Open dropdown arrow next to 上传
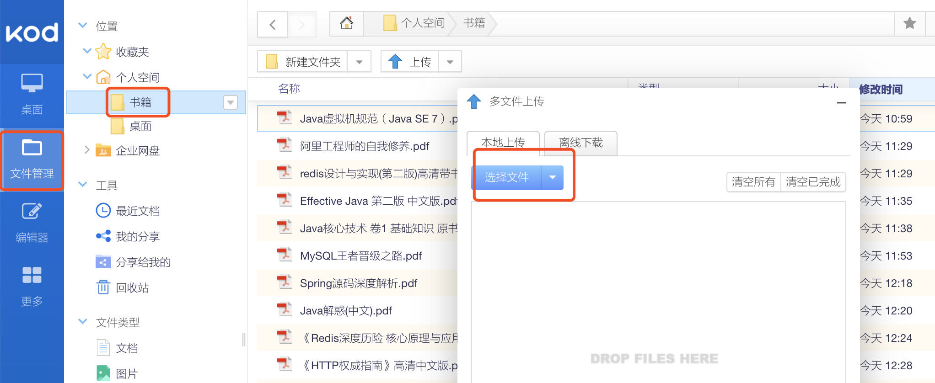 [450, 62]
